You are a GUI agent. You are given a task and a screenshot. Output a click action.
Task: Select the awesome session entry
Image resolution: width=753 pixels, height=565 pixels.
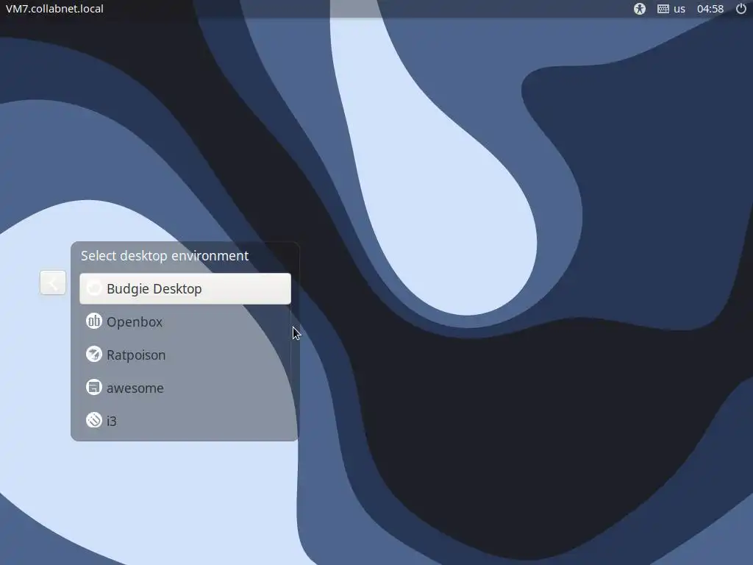tap(185, 388)
